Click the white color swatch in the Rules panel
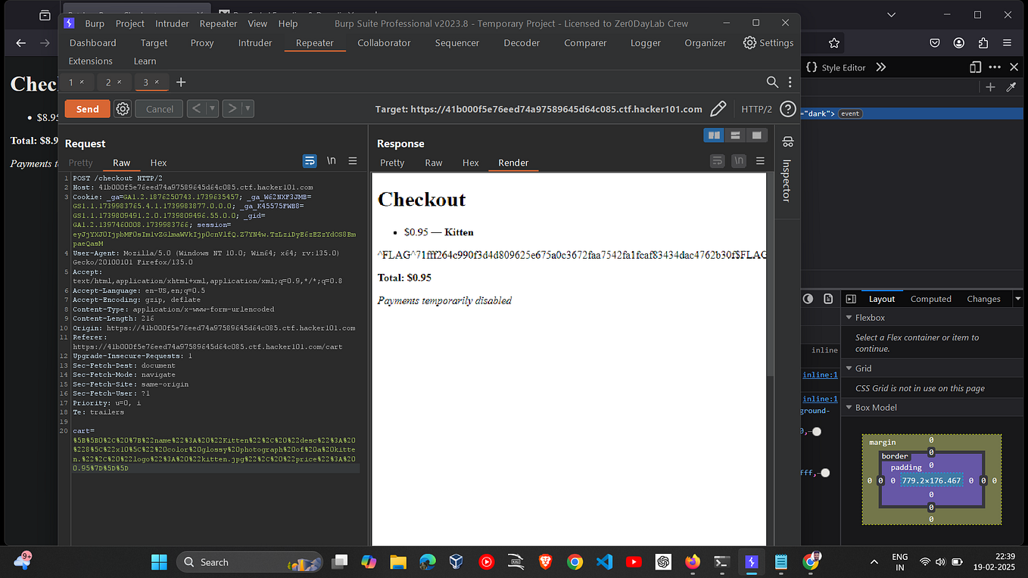The image size is (1028, 578). [x=824, y=472]
